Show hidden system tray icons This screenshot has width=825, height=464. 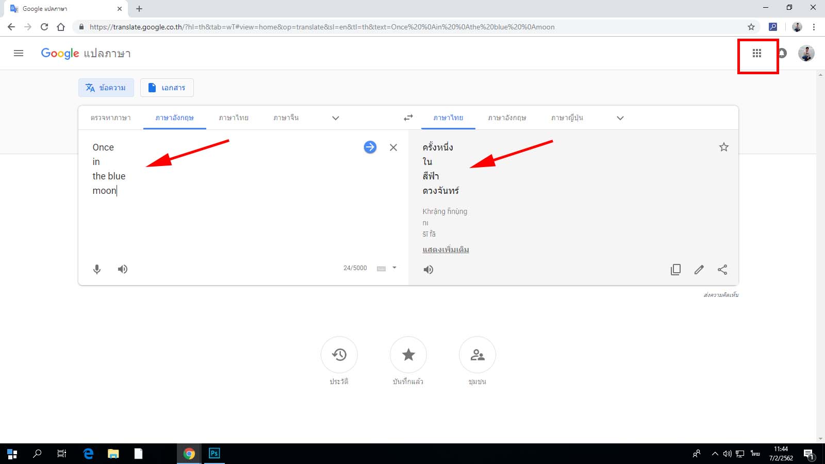(715, 454)
